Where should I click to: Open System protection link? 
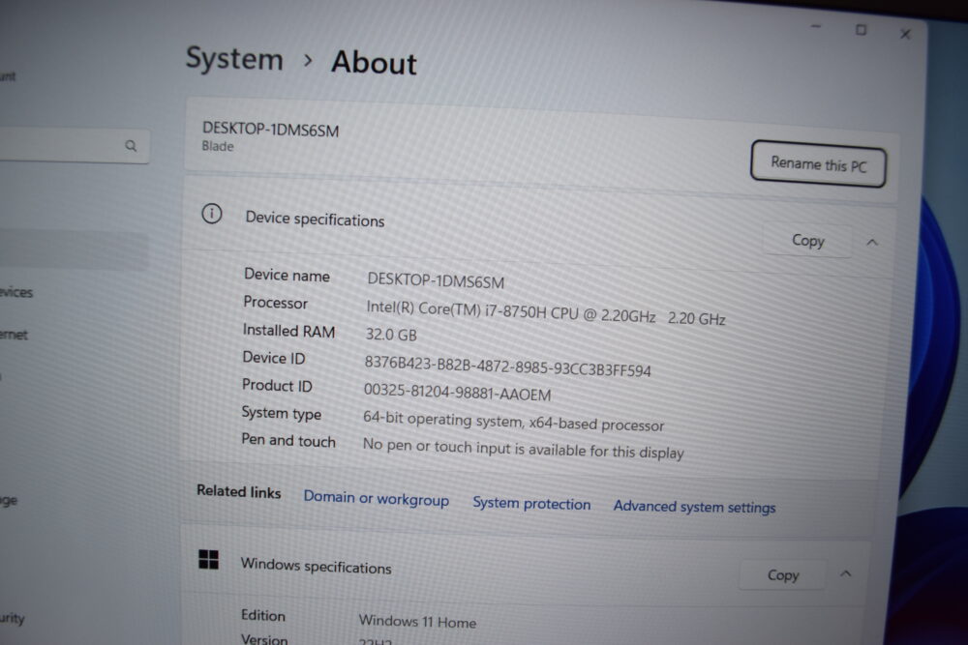pyautogui.click(x=531, y=503)
